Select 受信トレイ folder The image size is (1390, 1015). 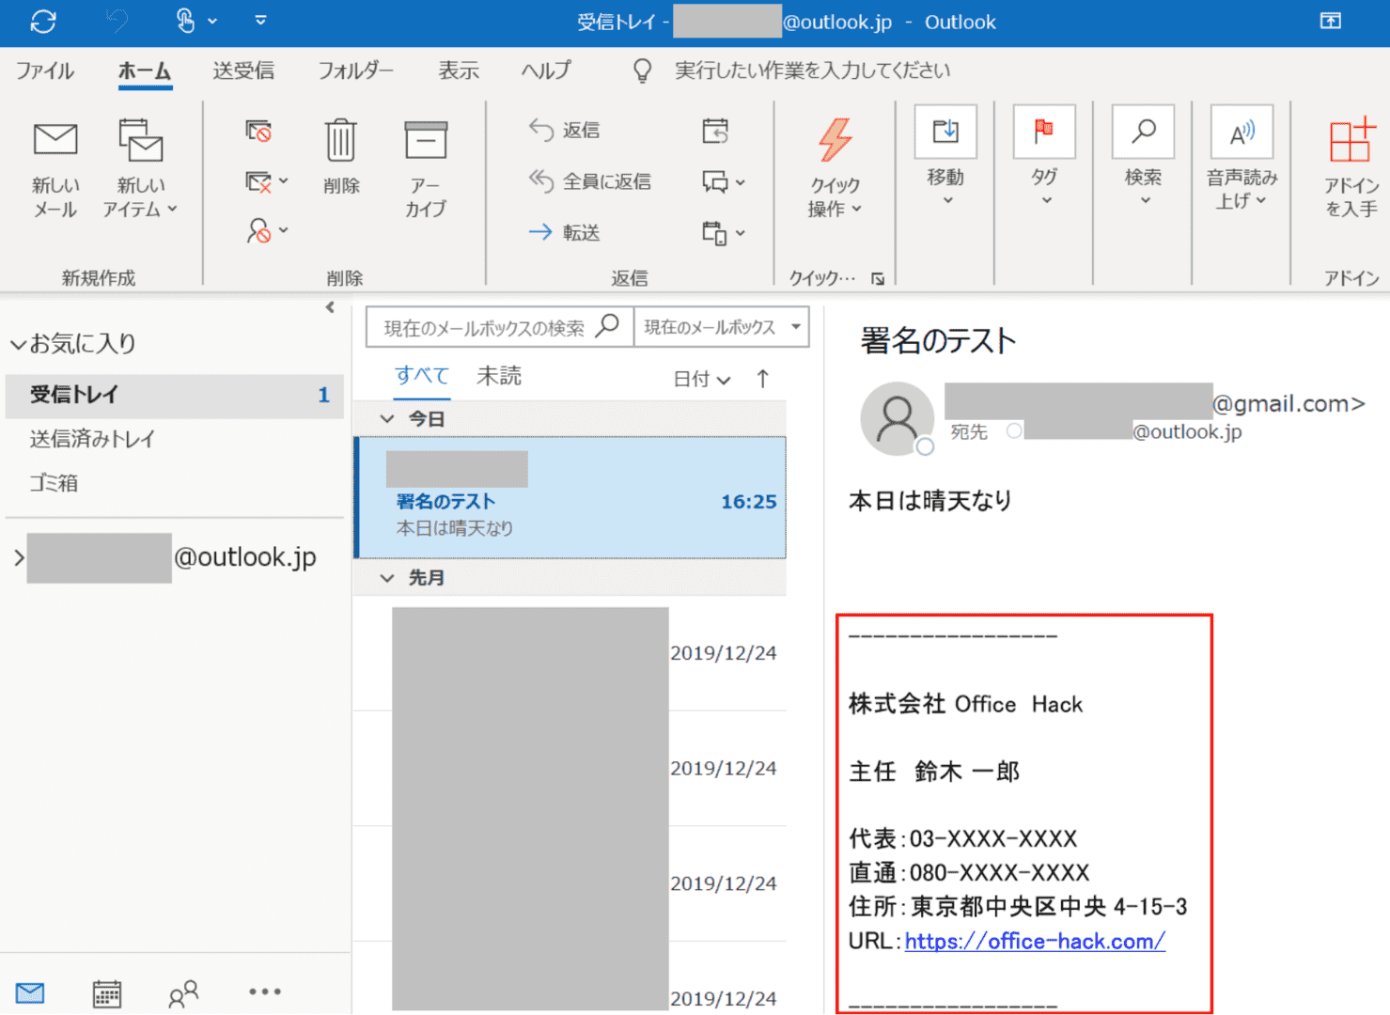pyautogui.click(x=175, y=396)
